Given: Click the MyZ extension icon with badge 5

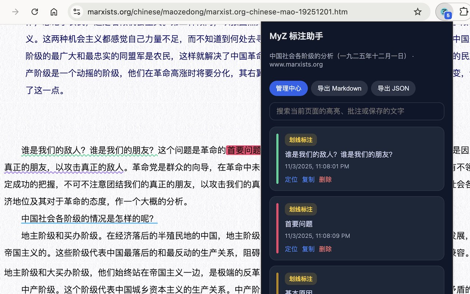Looking at the screenshot, I should pyautogui.click(x=444, y=12).
